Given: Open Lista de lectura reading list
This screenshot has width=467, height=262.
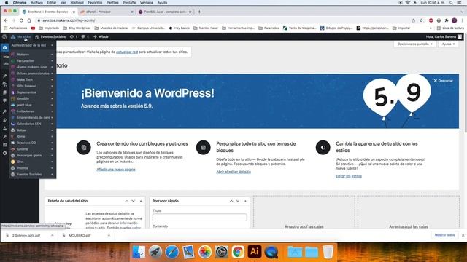Looking at the screenshot, I should [x=450, y=28].
